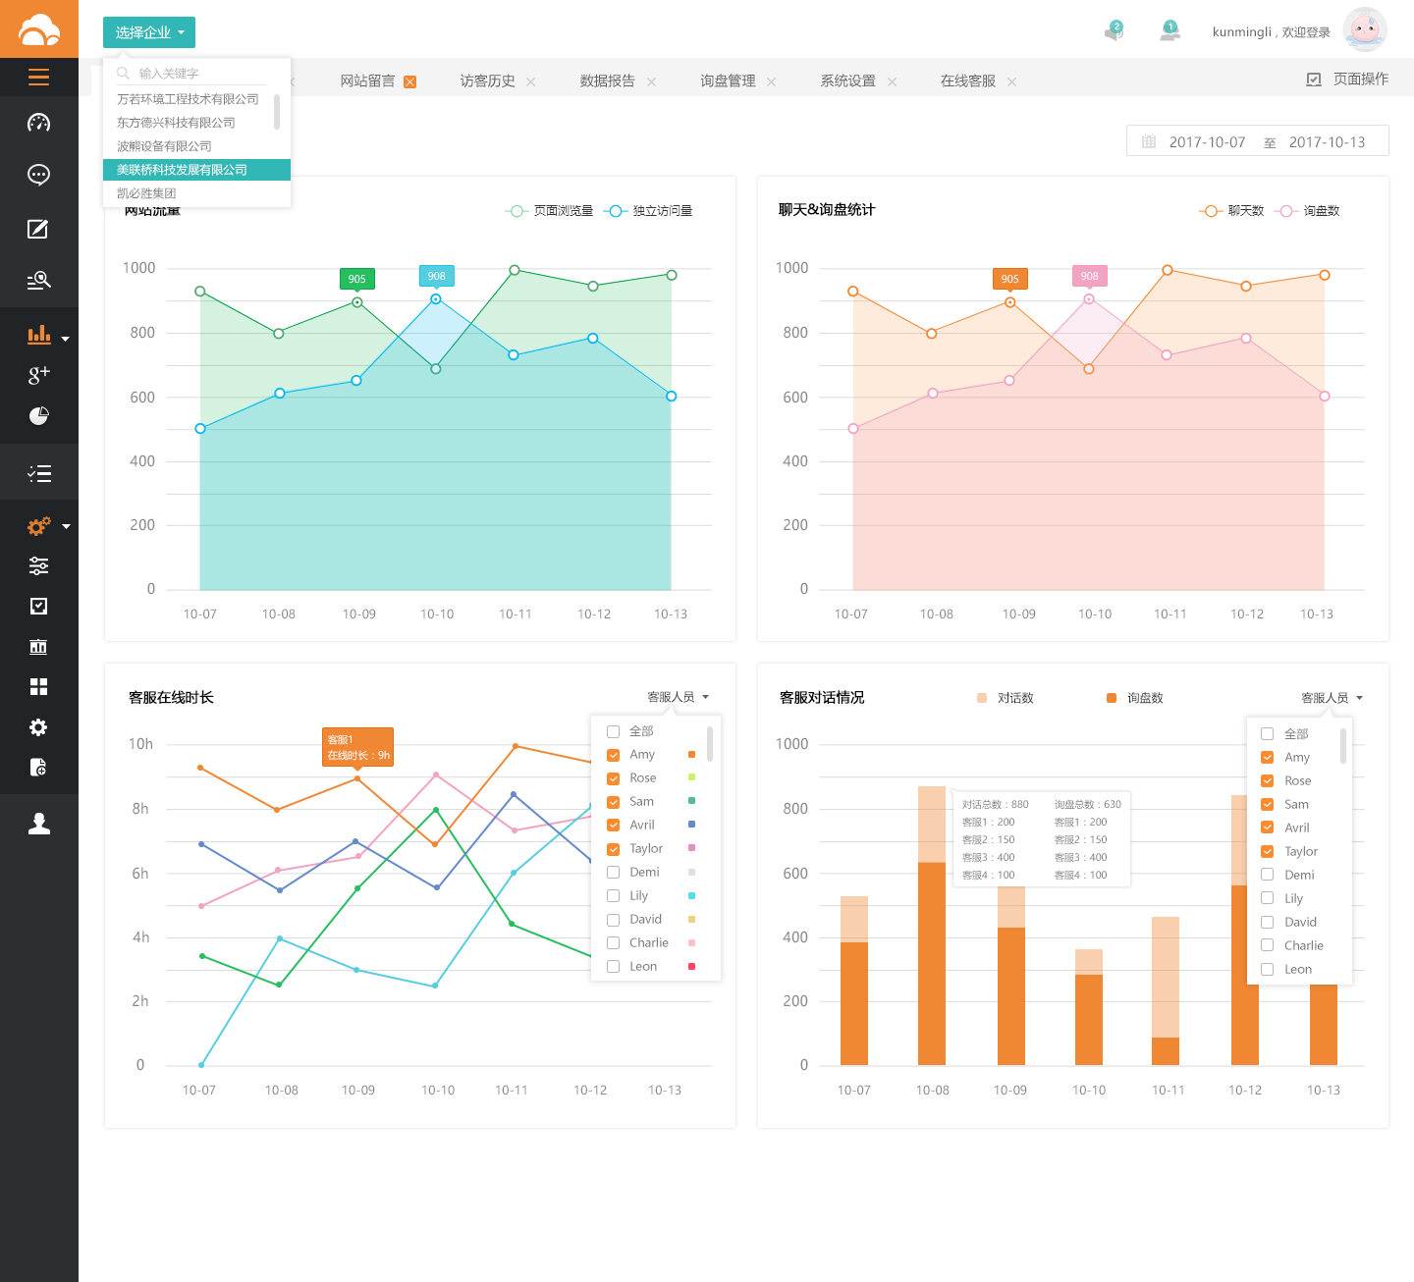
Task: Switch to the 网站留言 tab
Action: 367,80
